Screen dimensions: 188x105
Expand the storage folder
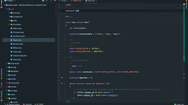[x=7, y=91]
